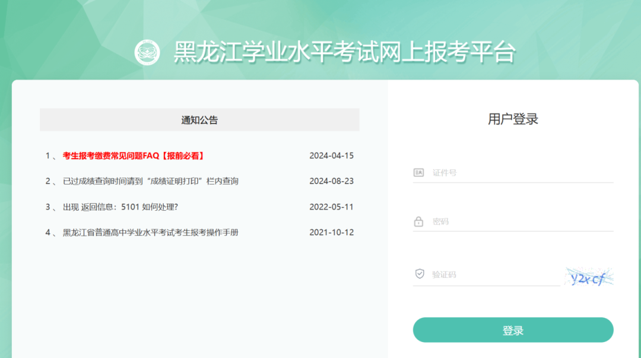This screenshot has height=358, width=641.
Task: Click the 2021-10-12 date of the fourth notice
Action: [331, 233]
